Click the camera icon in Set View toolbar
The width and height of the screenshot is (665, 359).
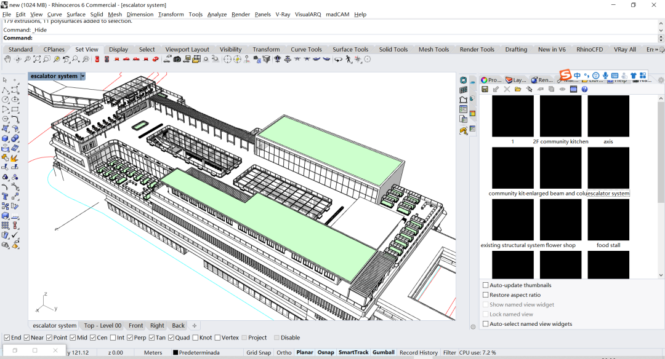[177, 60]
